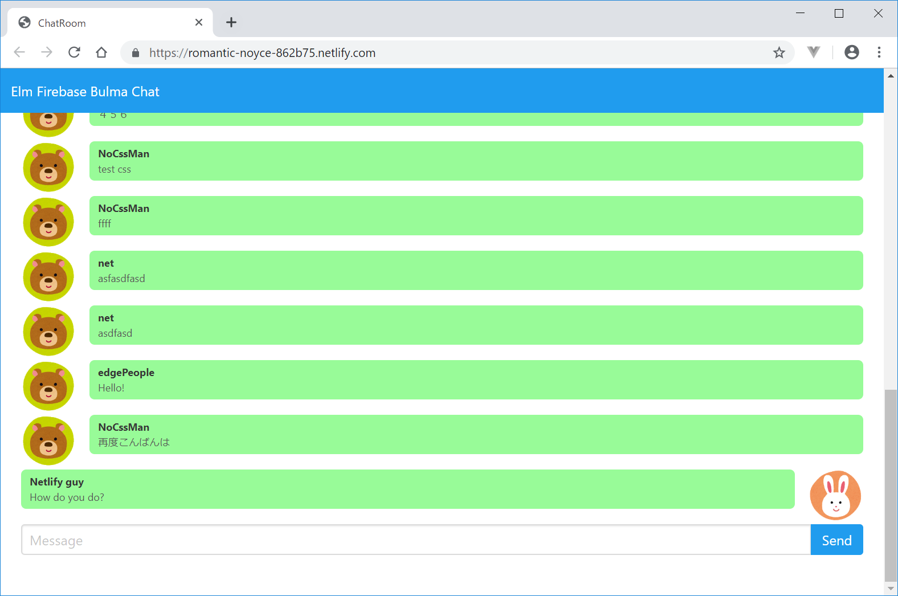898x596 pixels.
Task: Click the scrollbar up arrow
Action: coord(891,75)
